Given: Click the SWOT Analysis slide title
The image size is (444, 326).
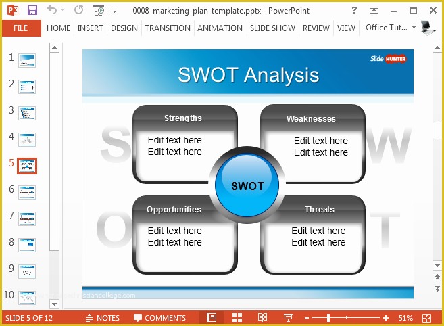Looking at the screenshot, I should 248,75.
